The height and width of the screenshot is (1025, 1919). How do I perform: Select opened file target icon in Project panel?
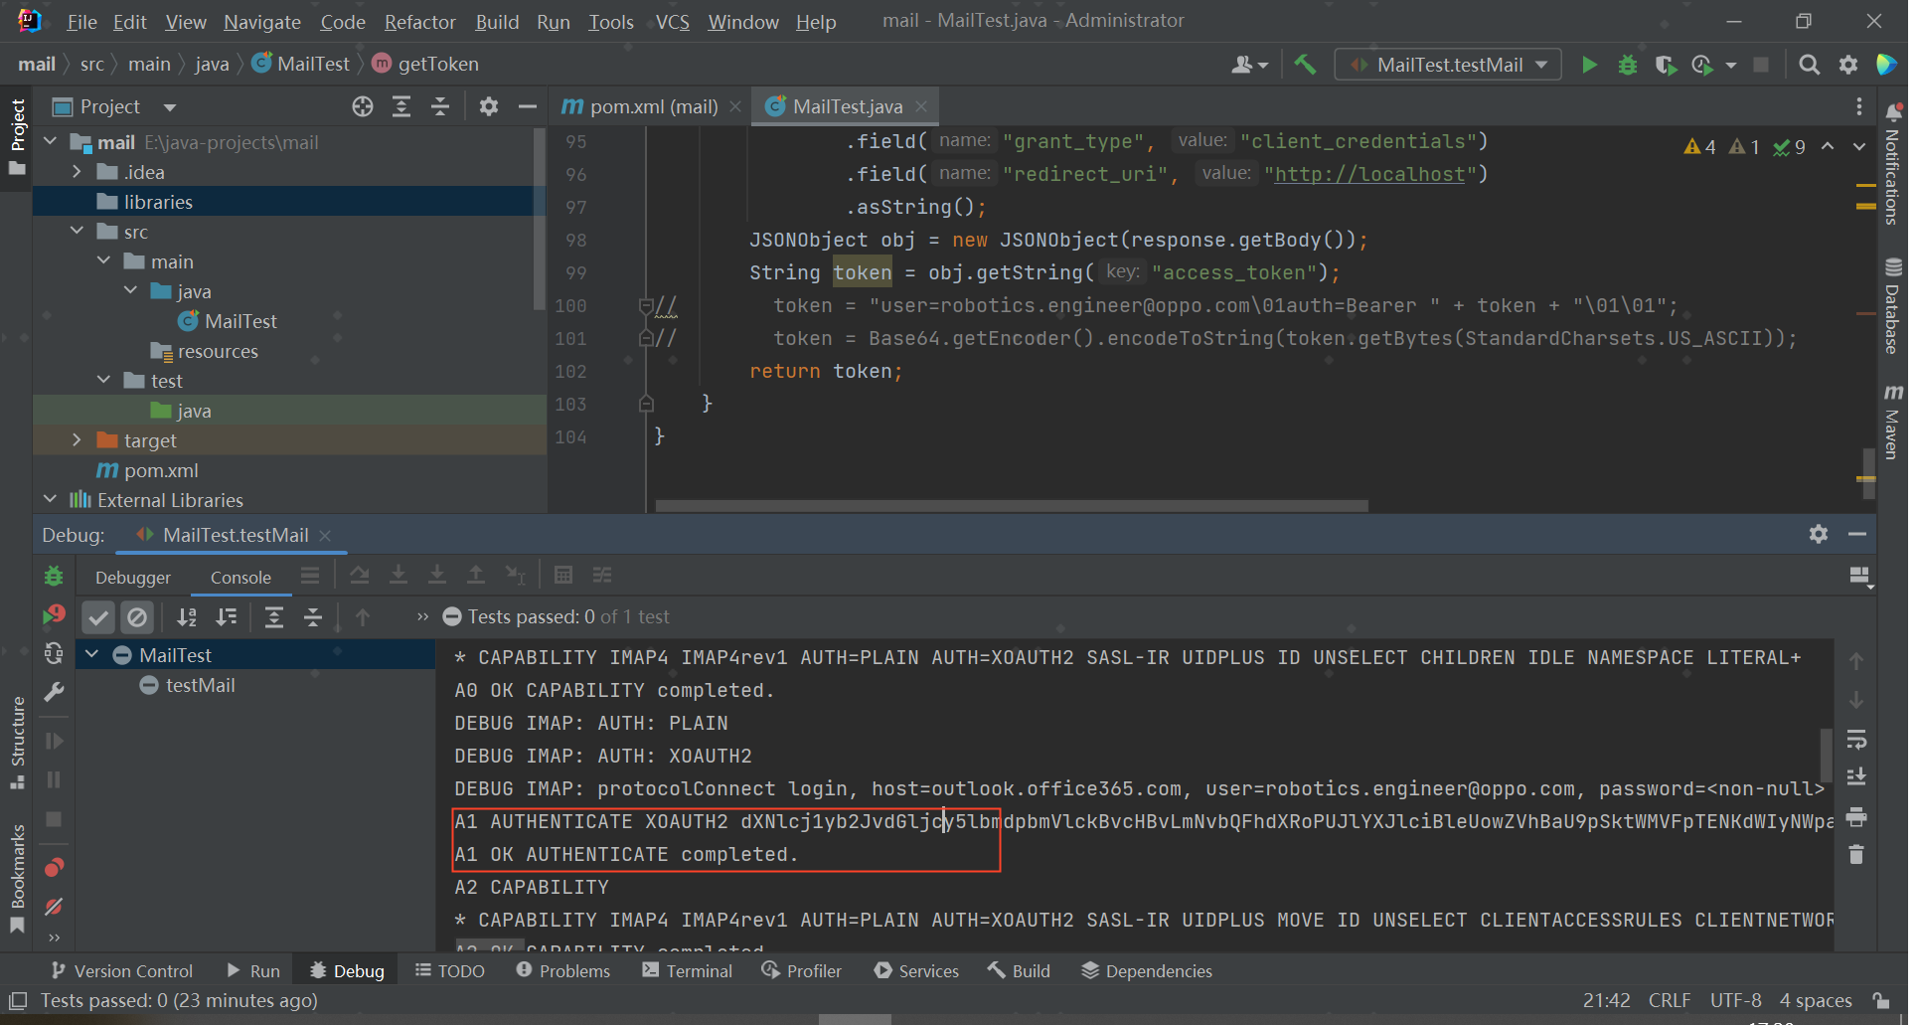coord(363,106)
